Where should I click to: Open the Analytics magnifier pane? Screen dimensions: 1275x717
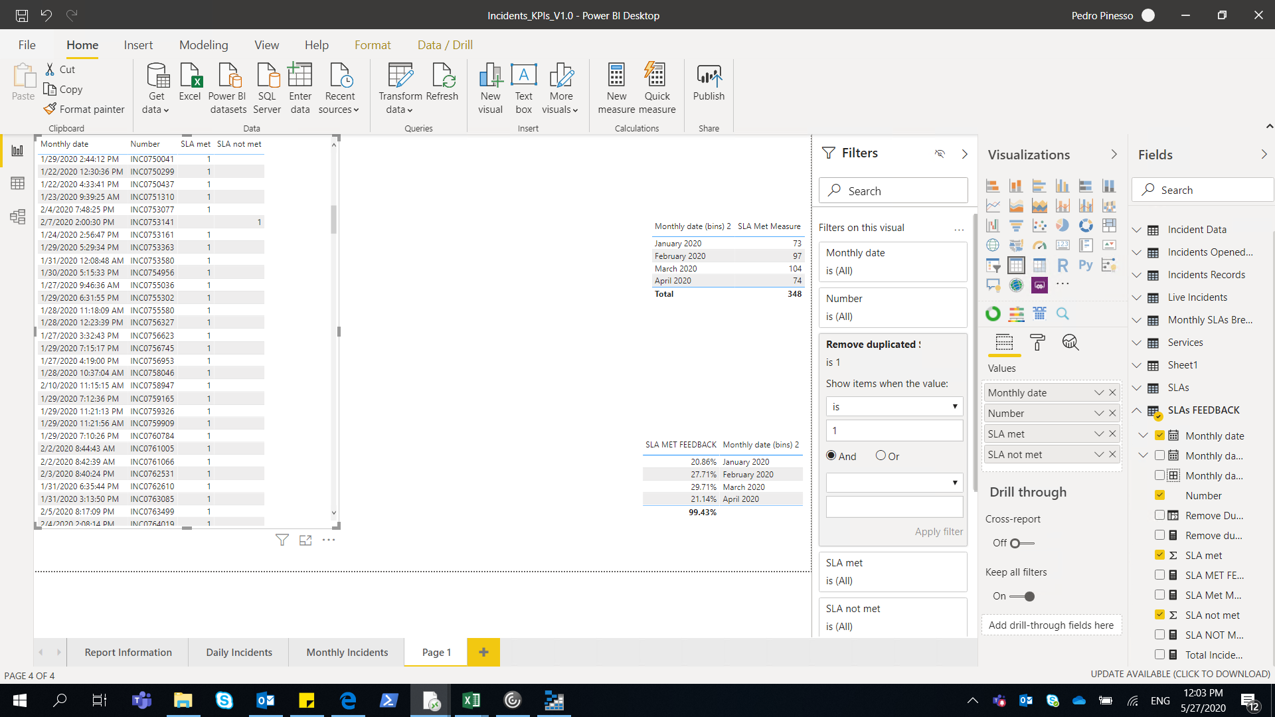pyautogui.click(x=1070, y=343)
